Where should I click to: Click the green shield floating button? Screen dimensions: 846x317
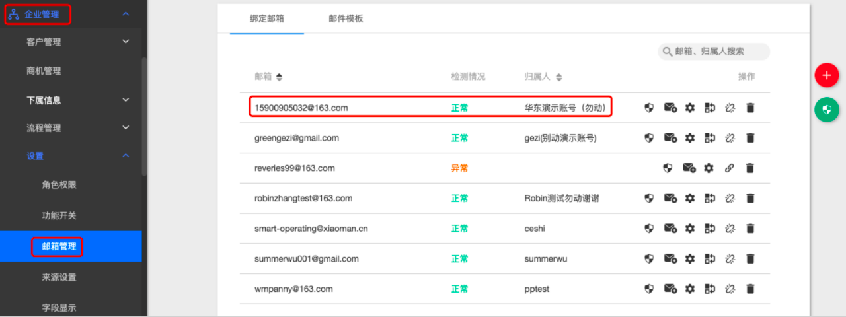tap(826, 110)
